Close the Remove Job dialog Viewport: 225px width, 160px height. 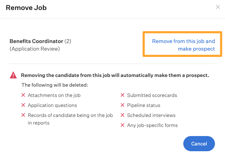click(218, 7)
